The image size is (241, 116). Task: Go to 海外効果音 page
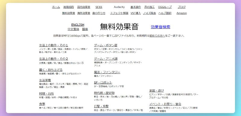pyautogui.click(x=84, y=13)
